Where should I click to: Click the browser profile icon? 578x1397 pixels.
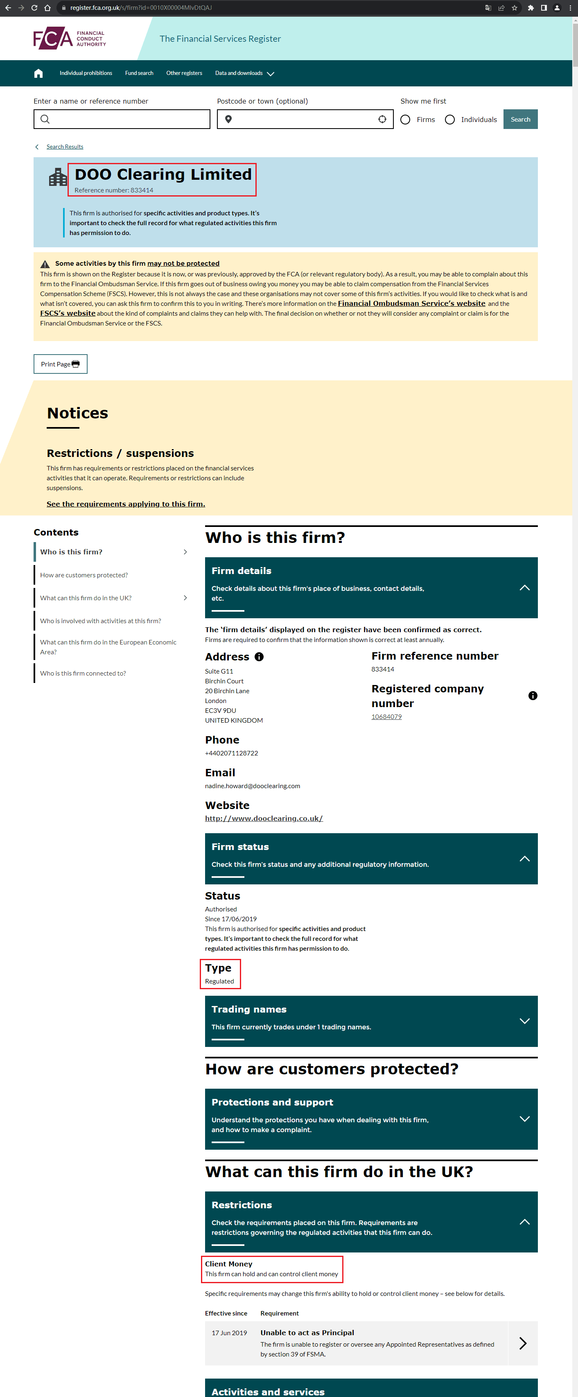[x=557, y=8]
